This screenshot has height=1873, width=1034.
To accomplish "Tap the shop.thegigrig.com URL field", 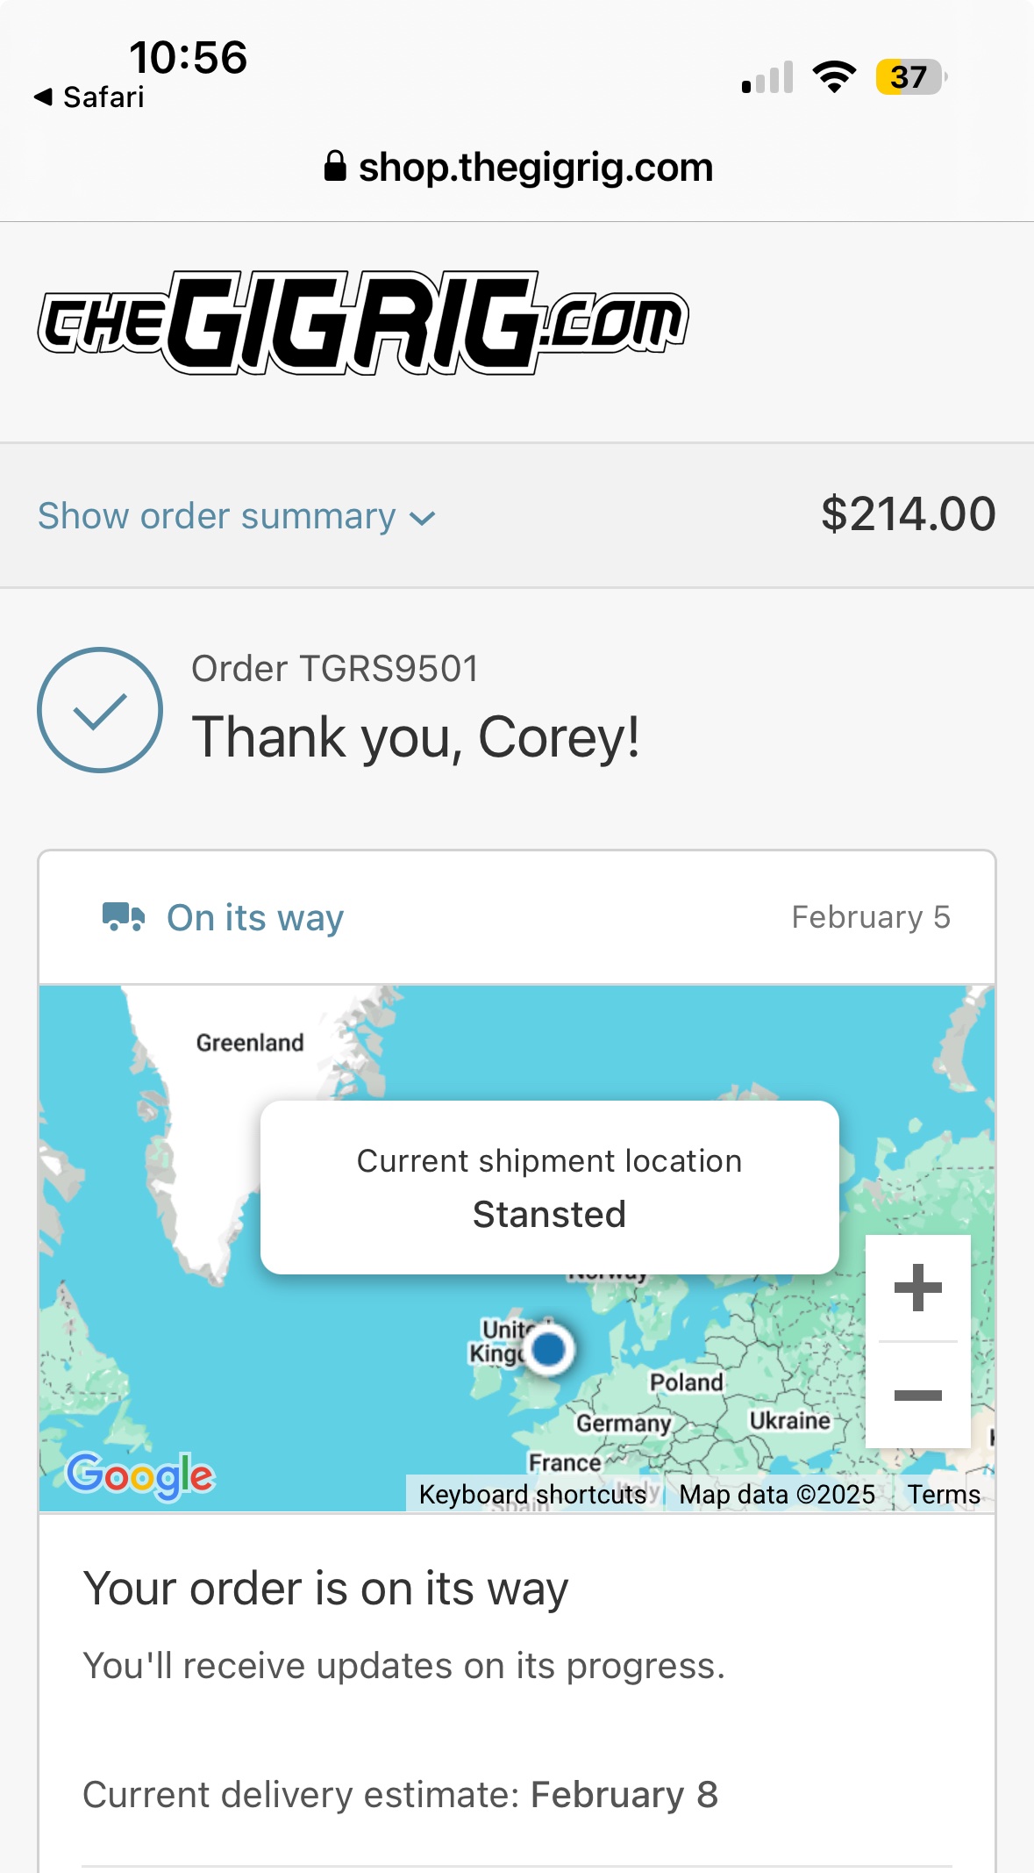I will (x=535, y=167).
